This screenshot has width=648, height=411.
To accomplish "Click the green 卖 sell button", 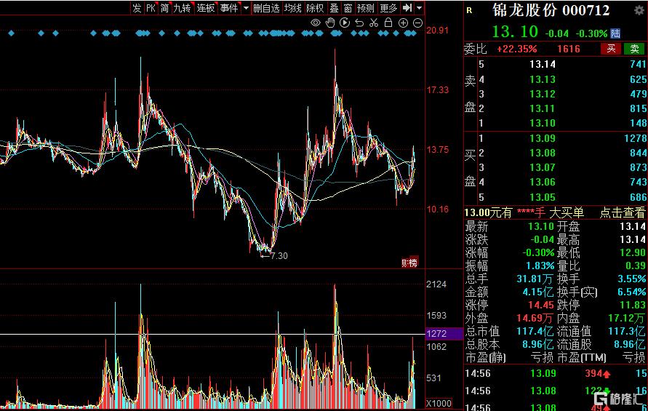I will [x=634, y=49].
